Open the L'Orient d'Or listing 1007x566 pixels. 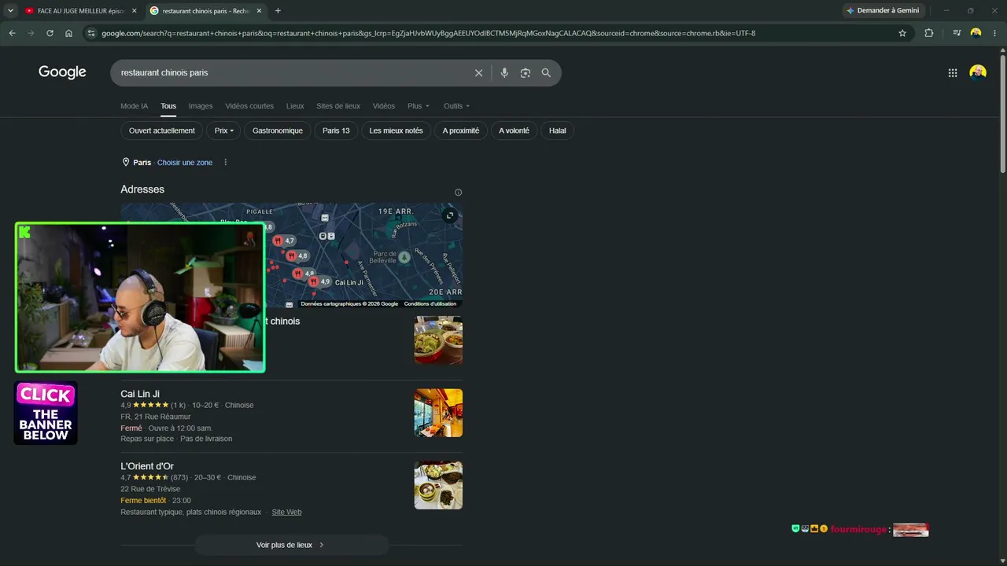[x=147, y=466]
